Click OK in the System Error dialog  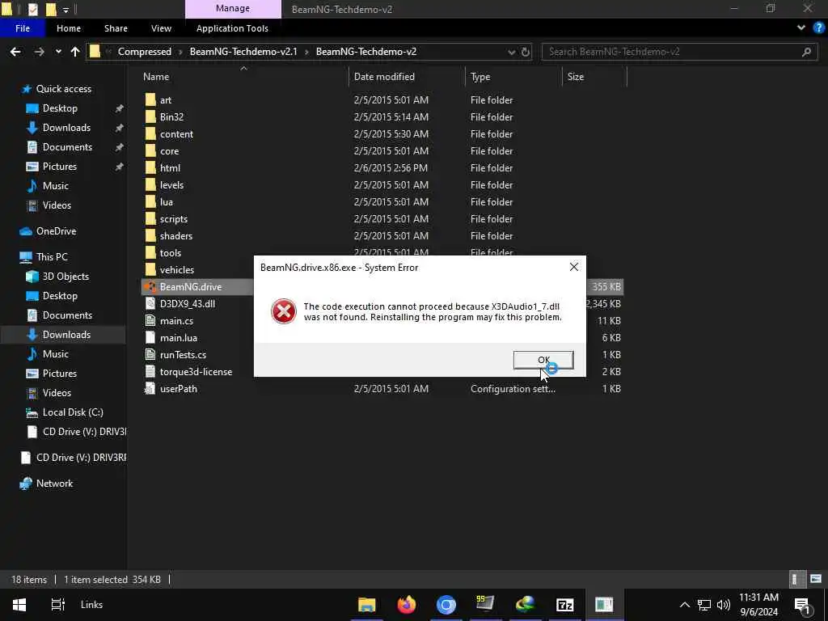pyautogui.click(x=543, y=360)
